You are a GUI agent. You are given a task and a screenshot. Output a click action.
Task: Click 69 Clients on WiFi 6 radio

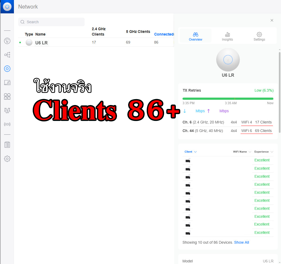click(x=263, y=131)
